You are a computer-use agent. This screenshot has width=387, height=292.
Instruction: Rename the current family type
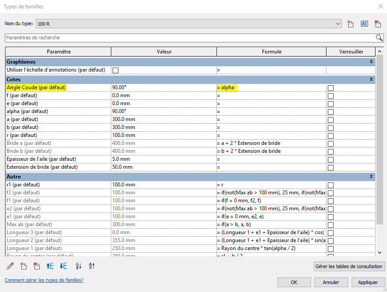(364, 24)
